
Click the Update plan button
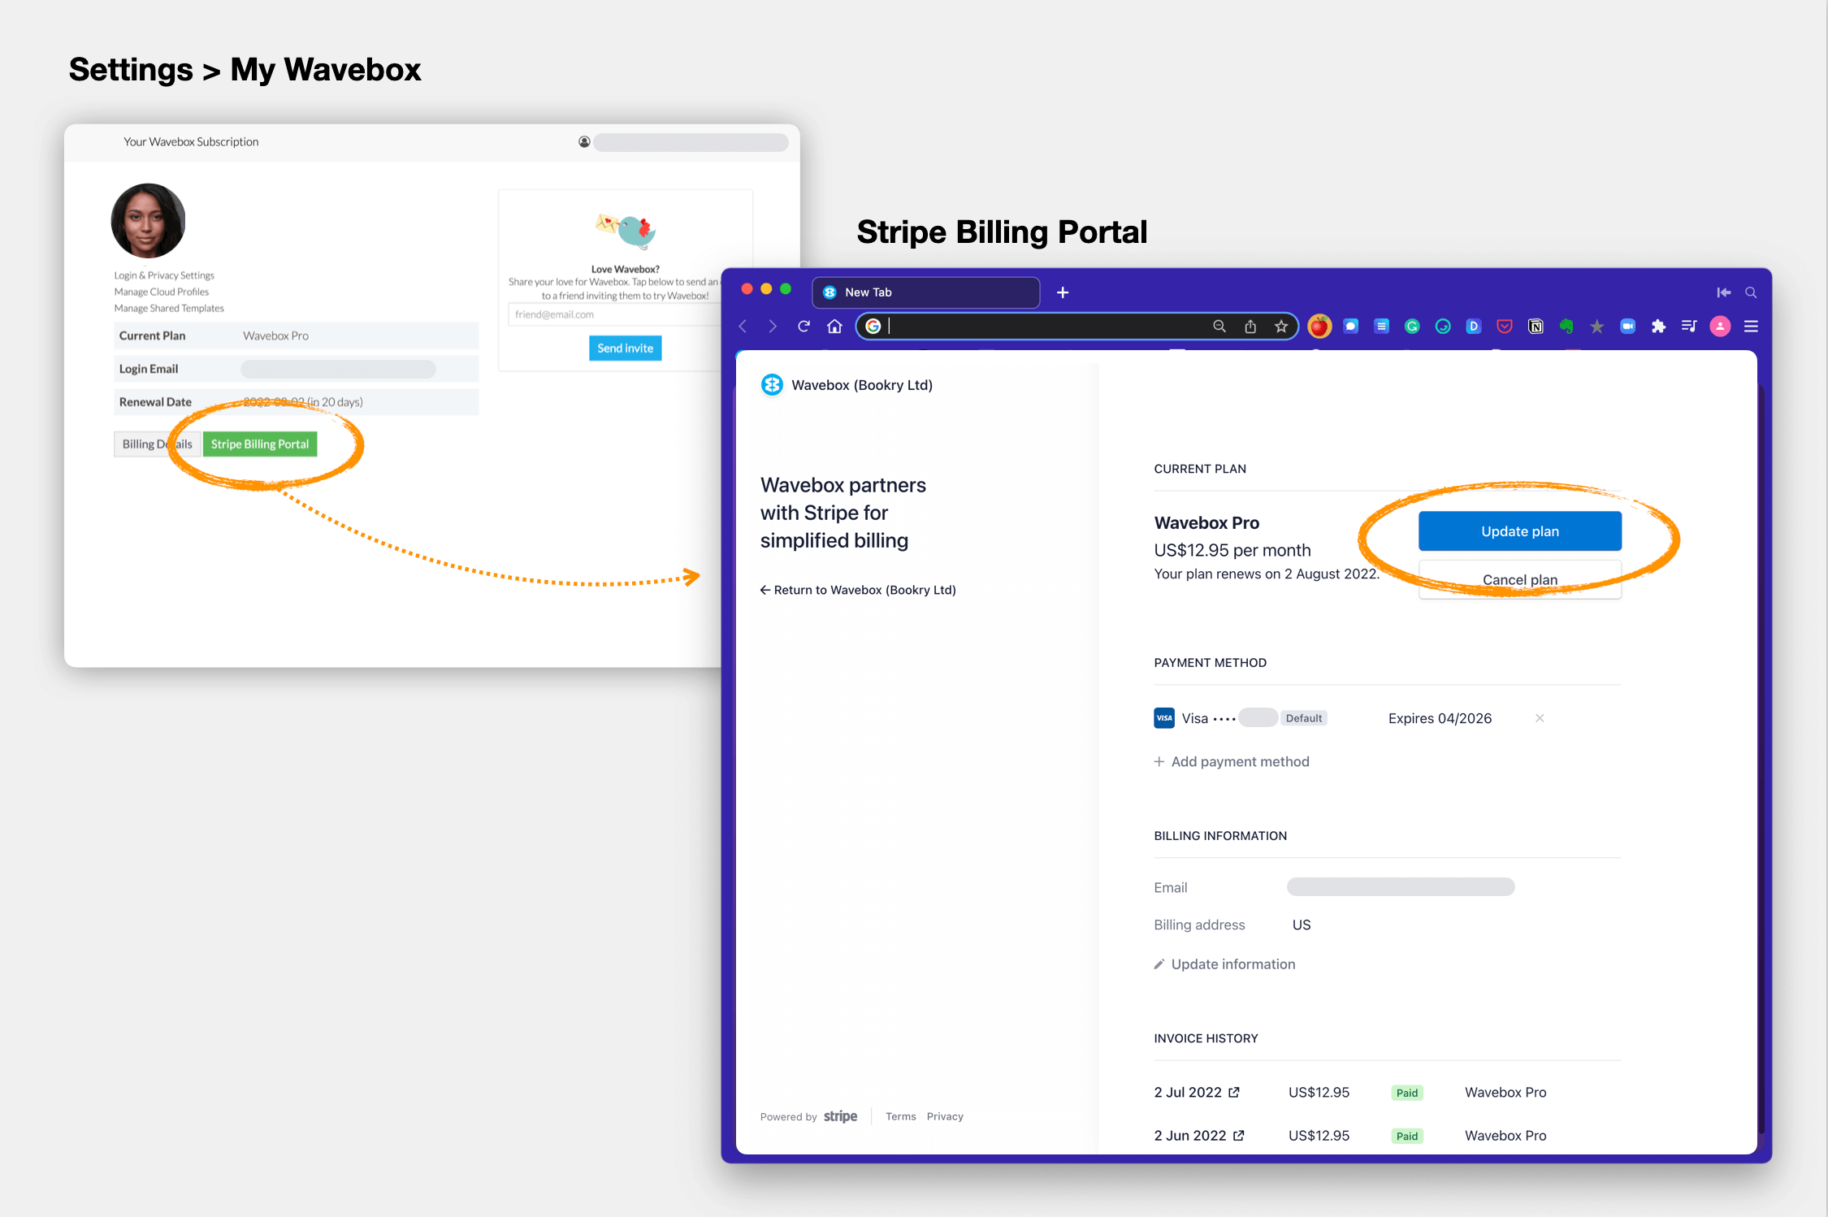(x=1520, y=531)
